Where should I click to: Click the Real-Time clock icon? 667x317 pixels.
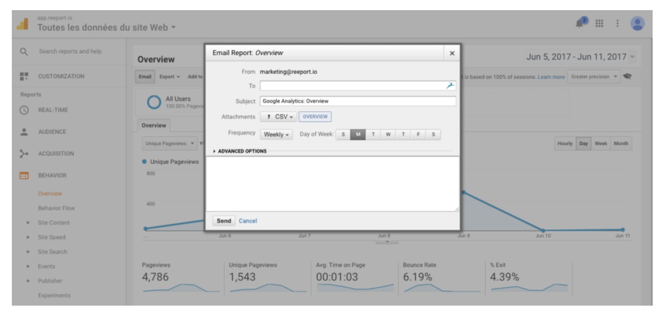pyautogui.click(x=24, y=110)
